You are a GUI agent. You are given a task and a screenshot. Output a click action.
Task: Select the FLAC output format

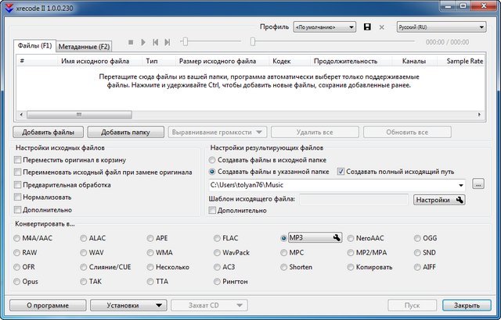point(217,238)
